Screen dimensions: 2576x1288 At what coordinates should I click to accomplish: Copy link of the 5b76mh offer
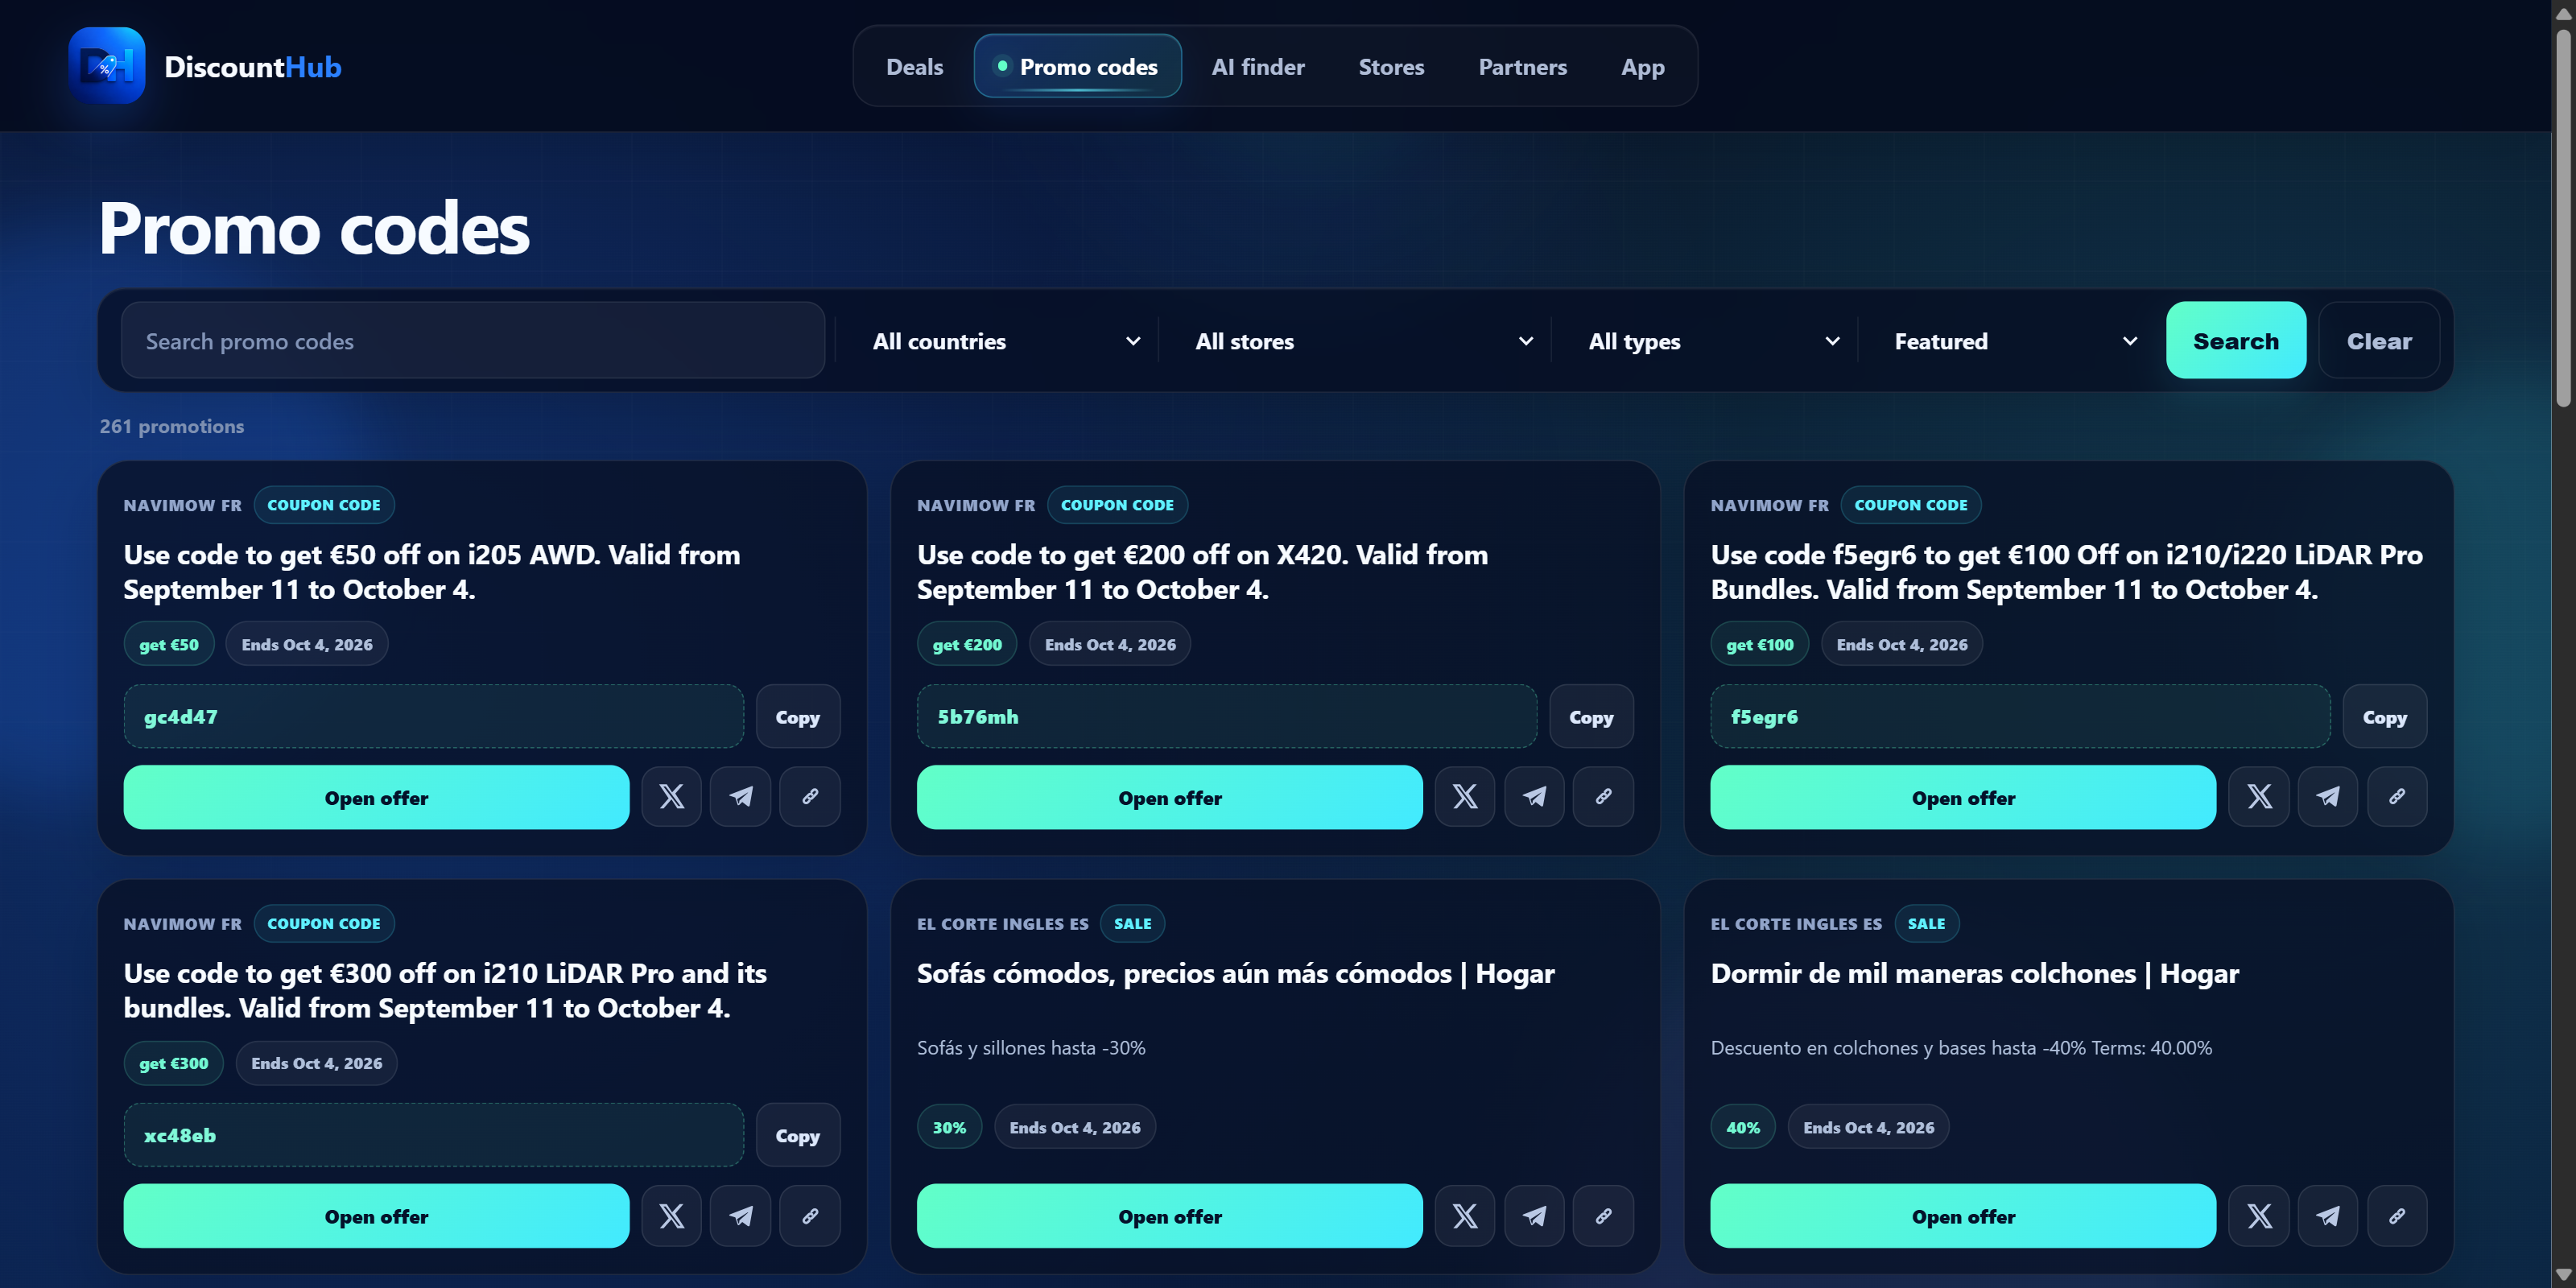(x=1603, y=797)
